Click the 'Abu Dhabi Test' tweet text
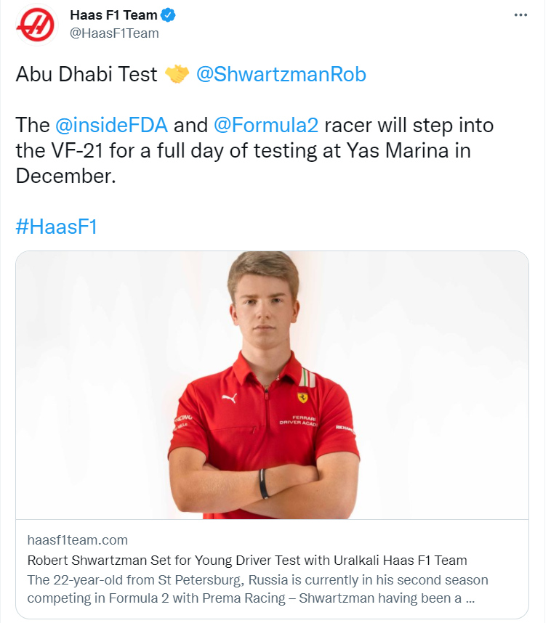The image size is (551, 623). (x=87, y=75)
